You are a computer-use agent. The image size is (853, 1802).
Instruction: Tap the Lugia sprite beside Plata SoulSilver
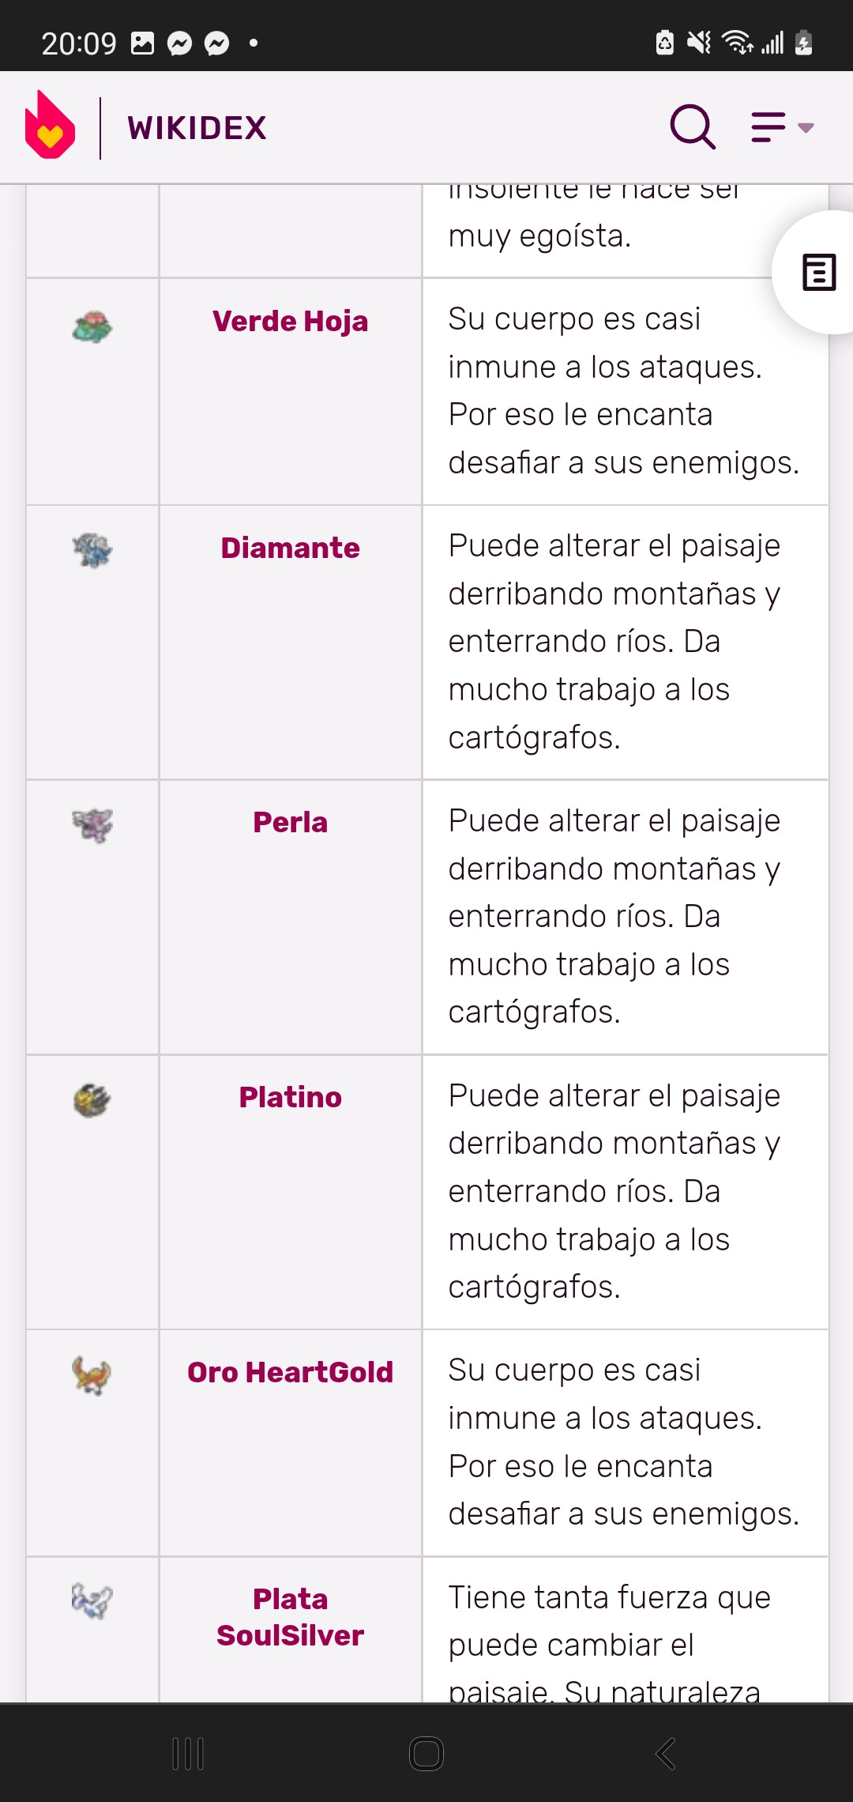[92, 1601]
